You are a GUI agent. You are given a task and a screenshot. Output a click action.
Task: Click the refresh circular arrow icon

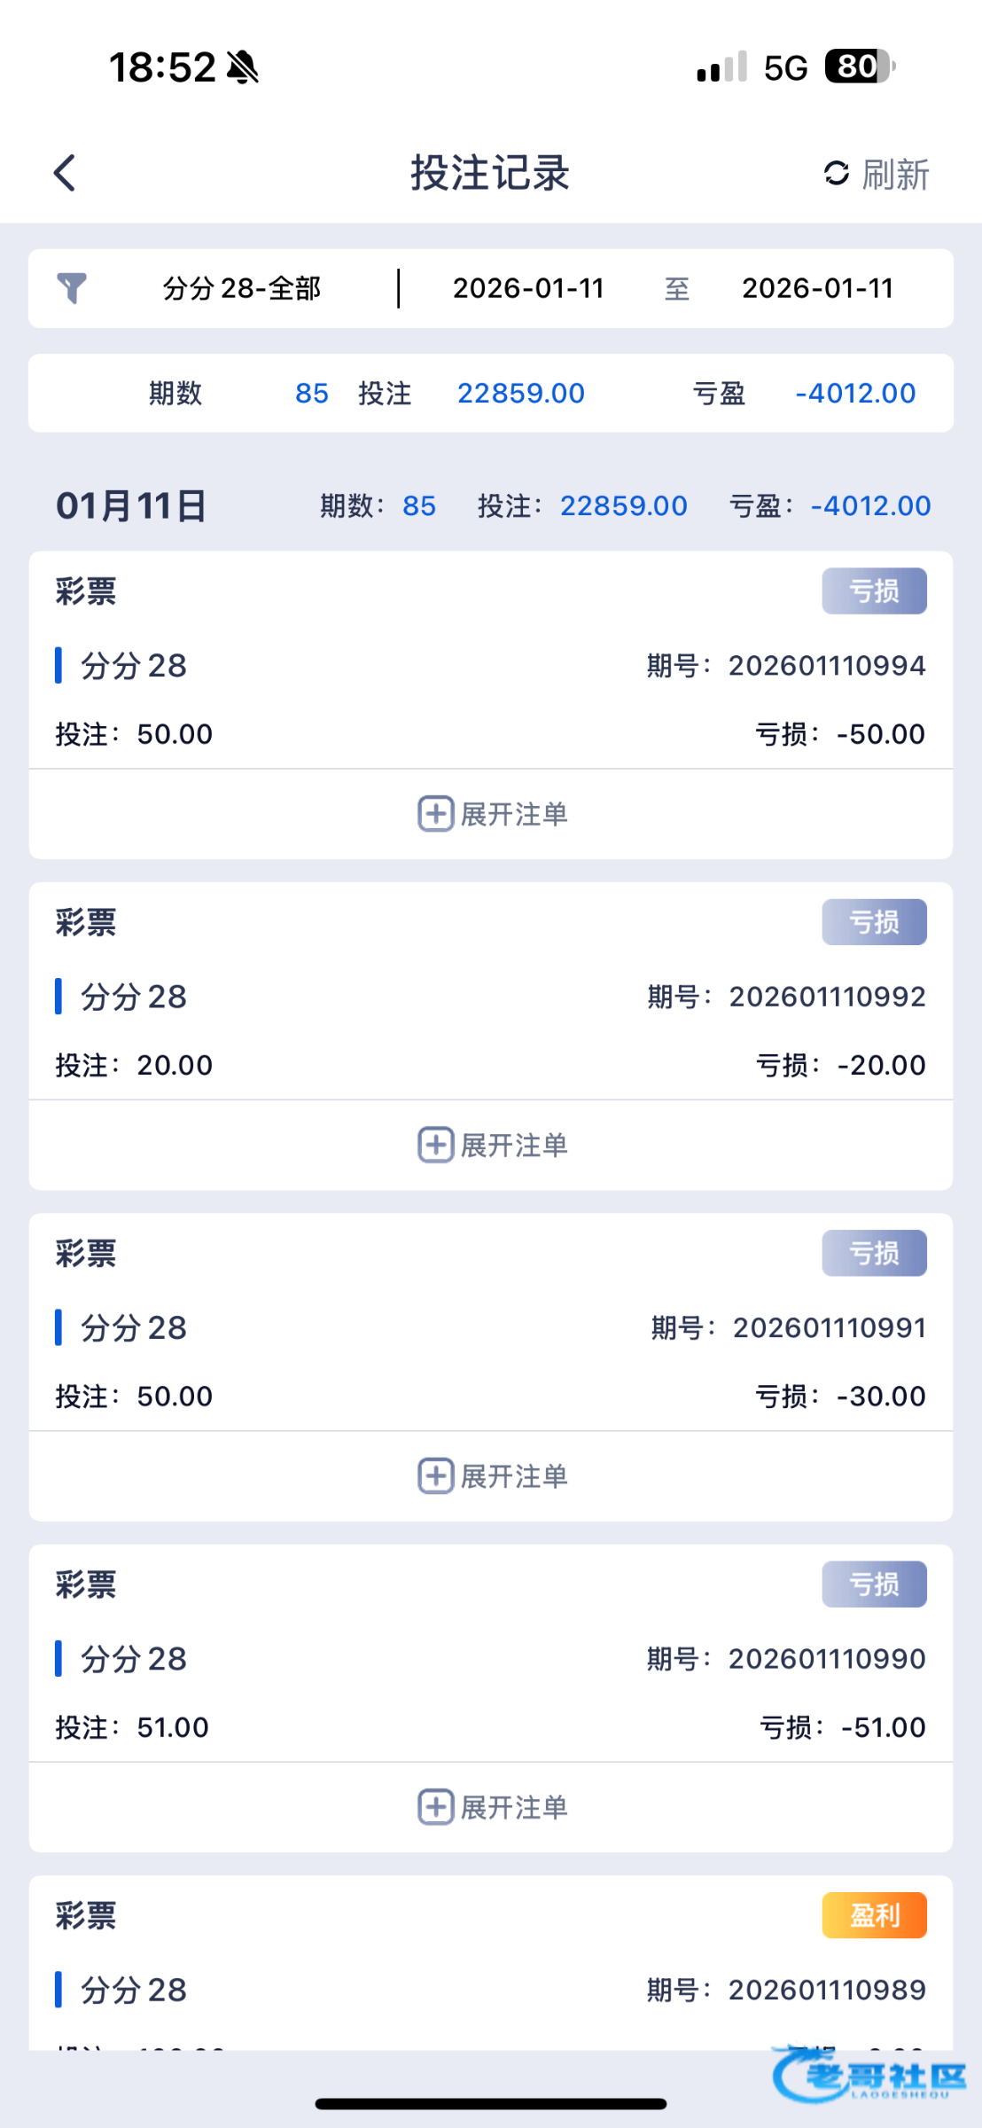836,173
